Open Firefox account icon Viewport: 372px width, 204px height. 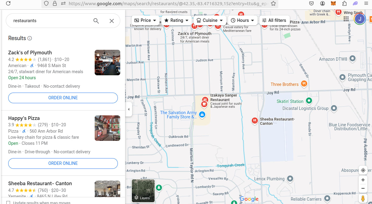[x=322, y=3]
